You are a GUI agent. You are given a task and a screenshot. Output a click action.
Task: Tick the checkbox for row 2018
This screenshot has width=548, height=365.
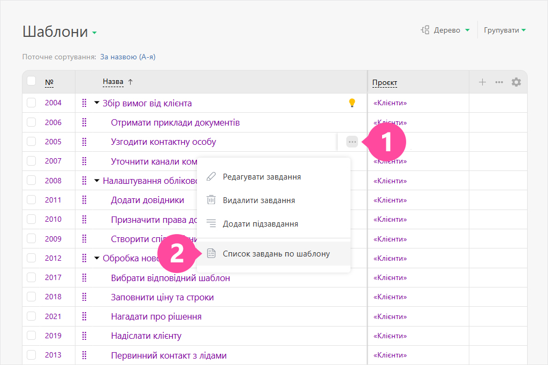[32, 297]
